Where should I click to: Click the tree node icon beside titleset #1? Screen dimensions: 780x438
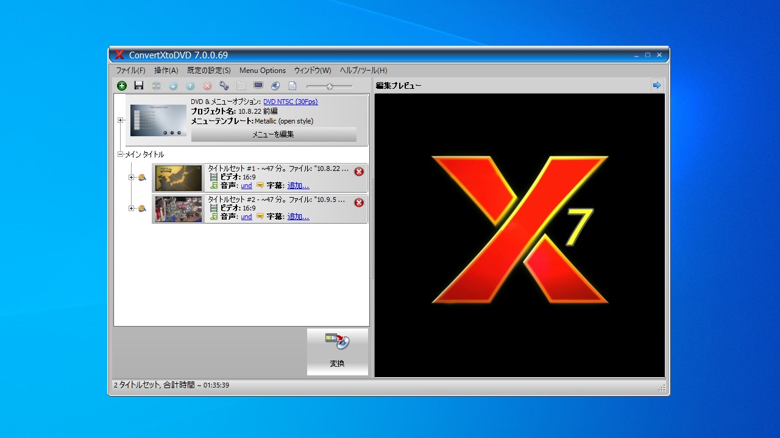142,178
